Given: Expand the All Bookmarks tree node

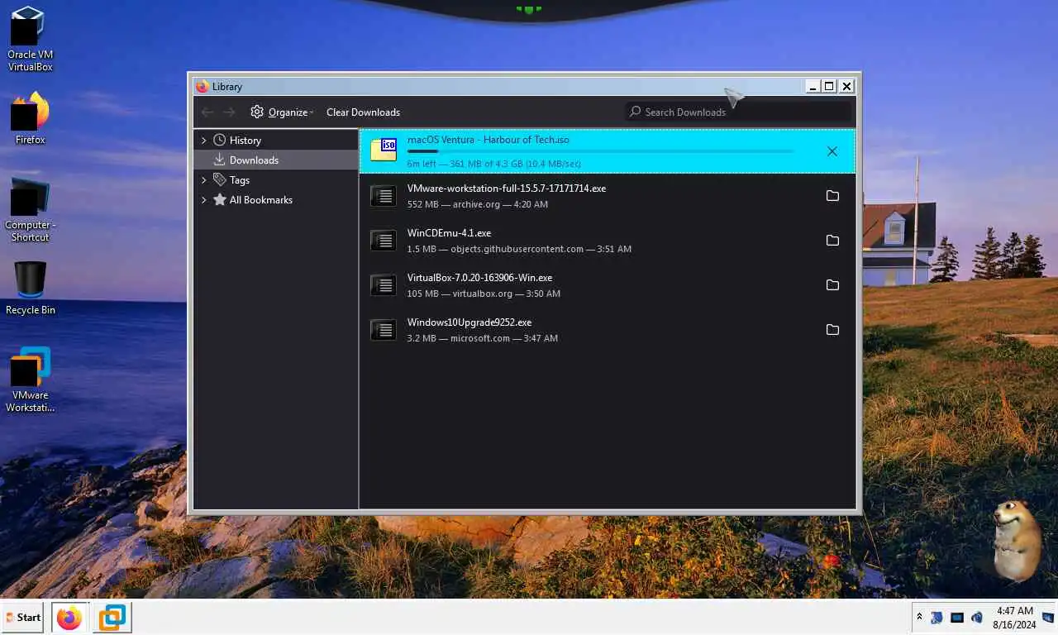Looking at the screenshot, I should click(204, 200).
